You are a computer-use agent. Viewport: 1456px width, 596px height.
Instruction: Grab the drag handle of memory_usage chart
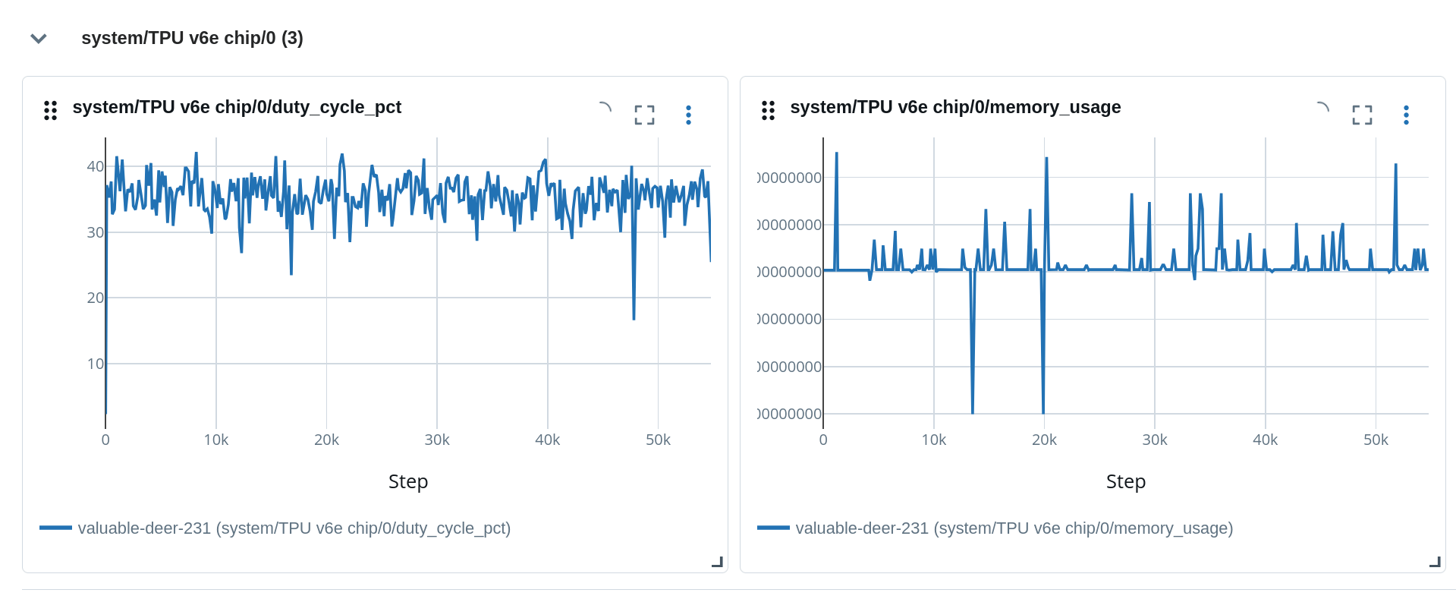pos(768,111)
